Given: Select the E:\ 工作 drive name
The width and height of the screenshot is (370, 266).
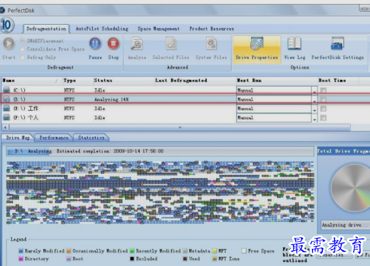Looking at the screenshot, I should tap(26, 109).
